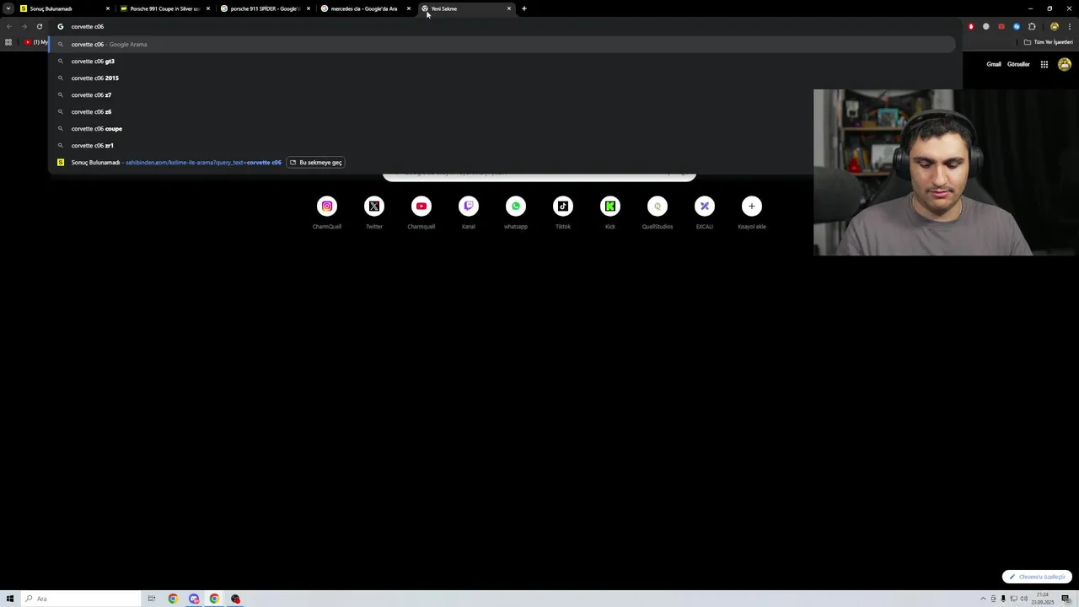Switch to the mercedes cla tab
Viewport: 1079px width, 607px height.
(x=366, y=8)
